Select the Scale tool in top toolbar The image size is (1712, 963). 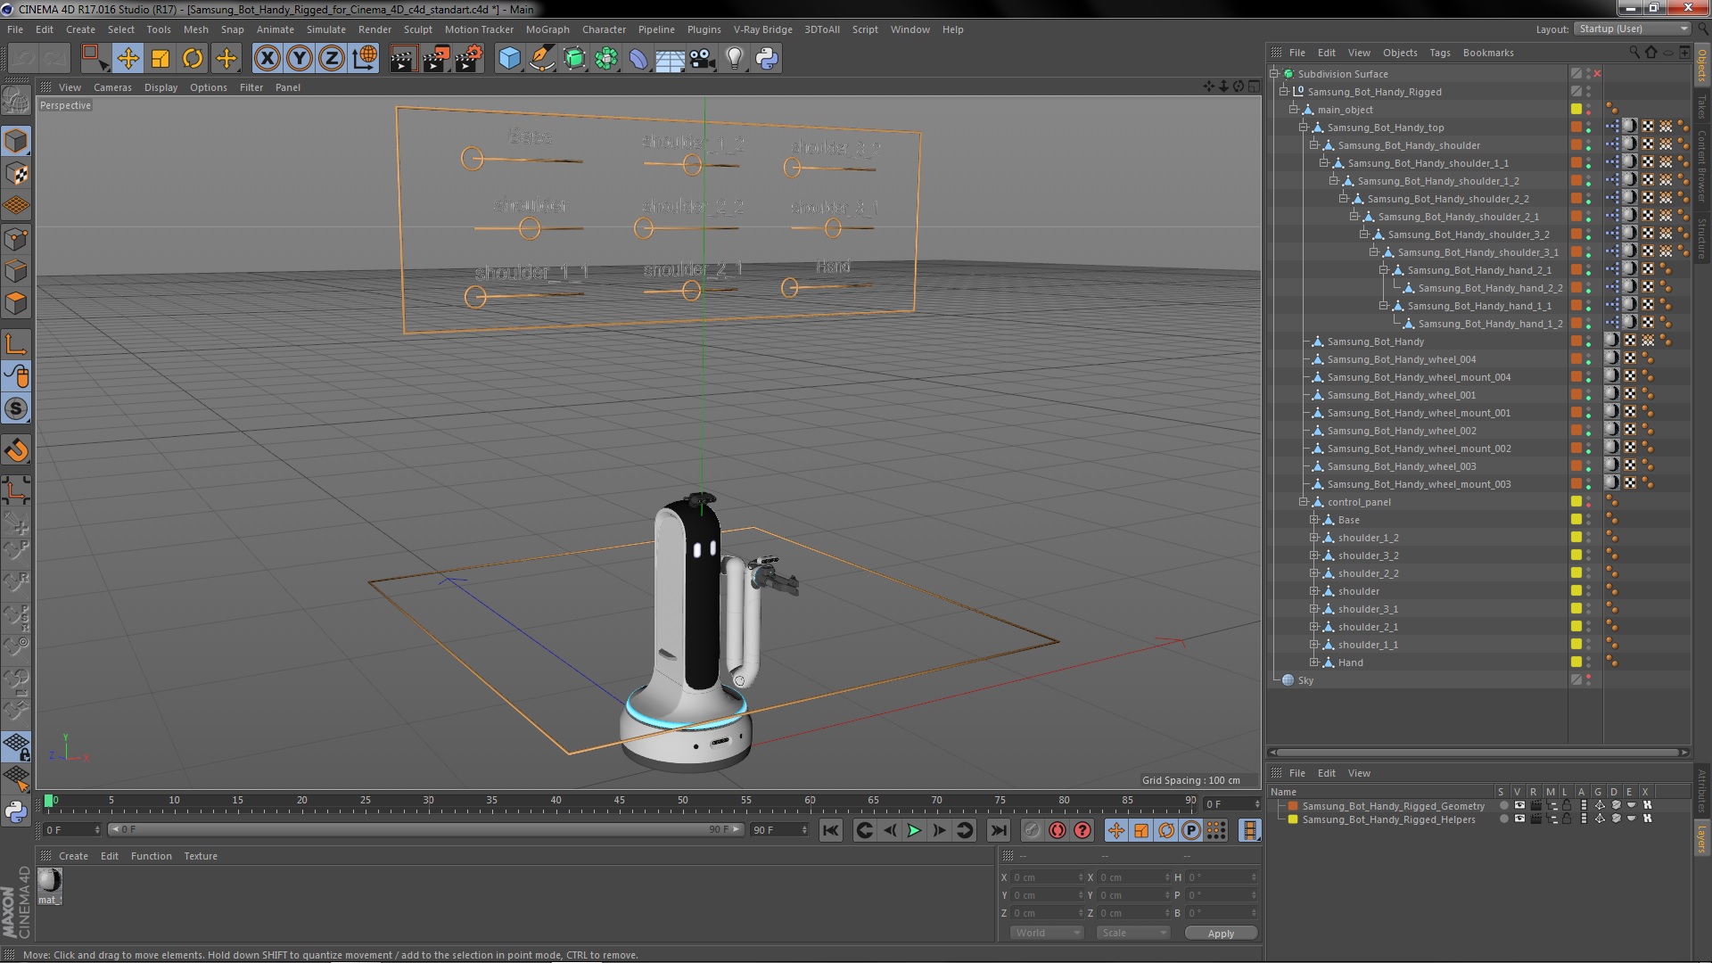click(160, 59)
